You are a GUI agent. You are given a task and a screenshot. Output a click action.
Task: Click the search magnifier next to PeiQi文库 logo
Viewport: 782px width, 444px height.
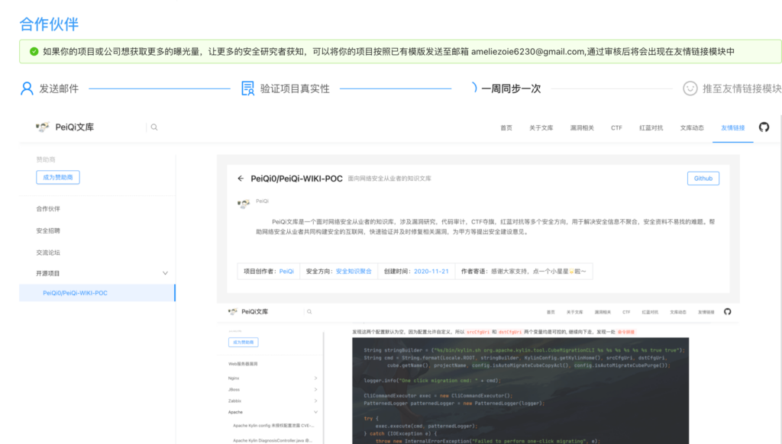click(154, 127)
